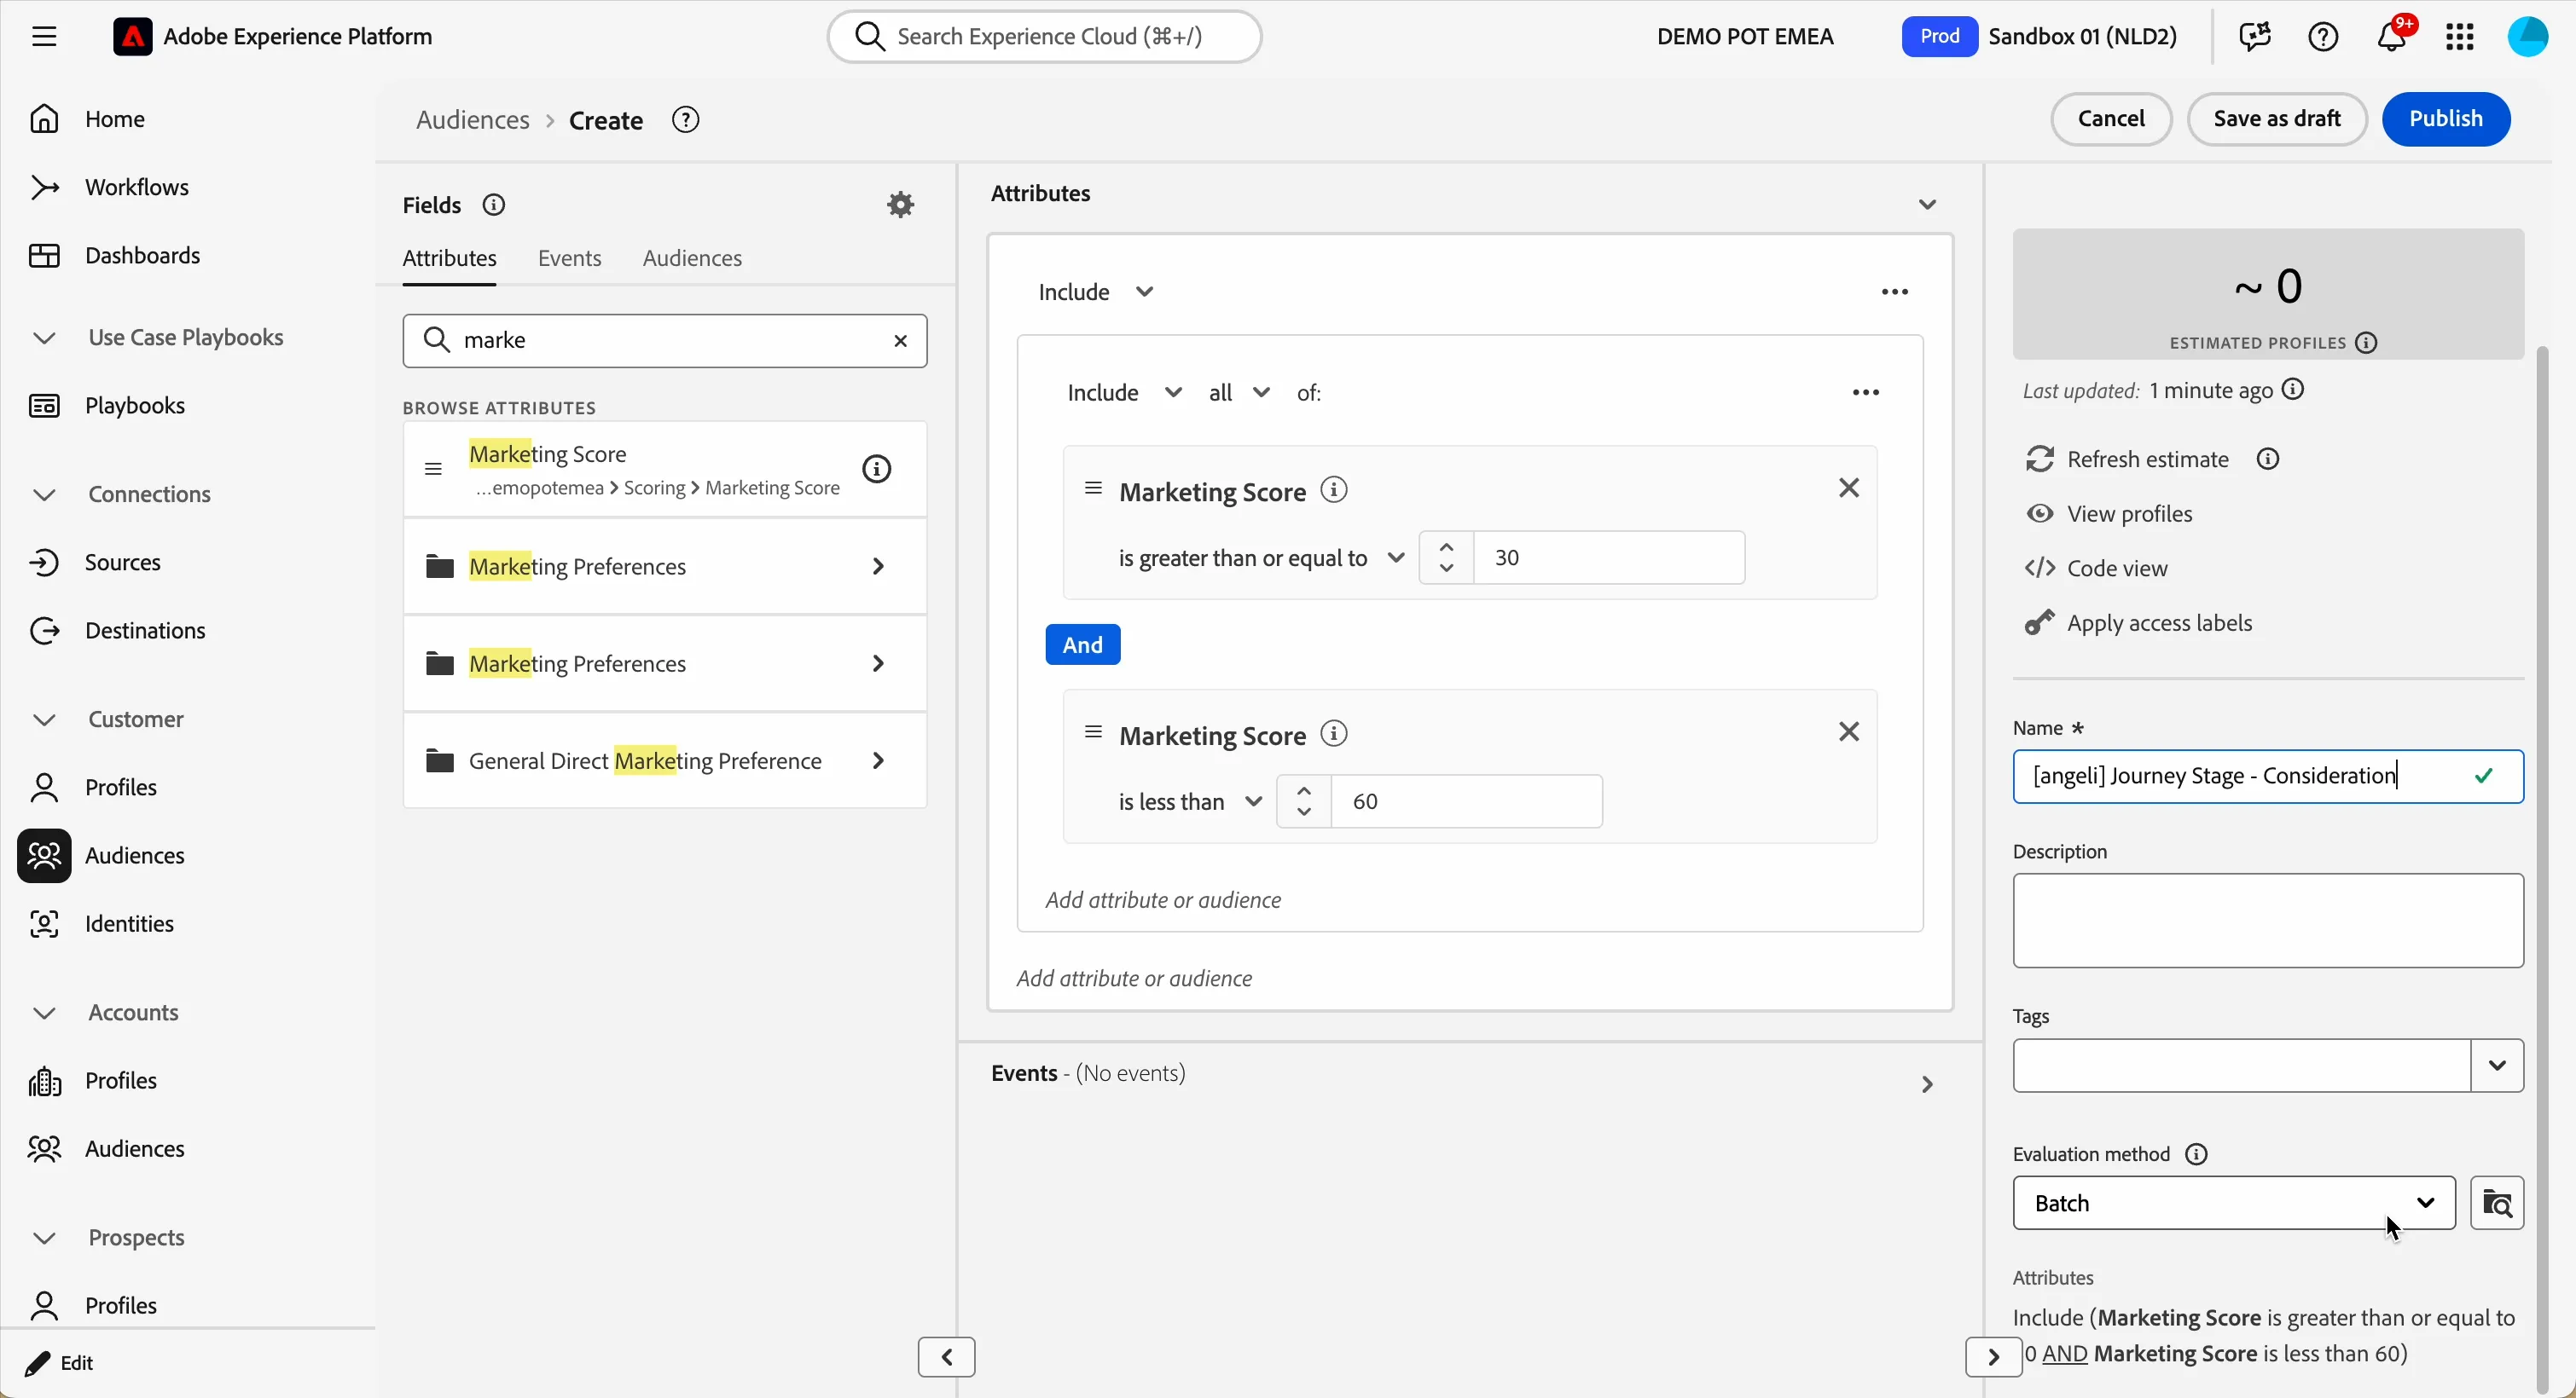The height and width of the screenshot is (1398, 2576).
Task: Click the value field containing 30
Action: 1610,558
